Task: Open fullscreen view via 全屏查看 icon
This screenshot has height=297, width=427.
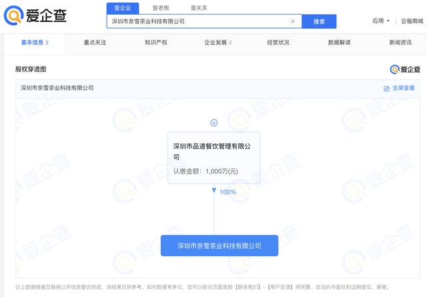Action: click(x=386, y=89)
